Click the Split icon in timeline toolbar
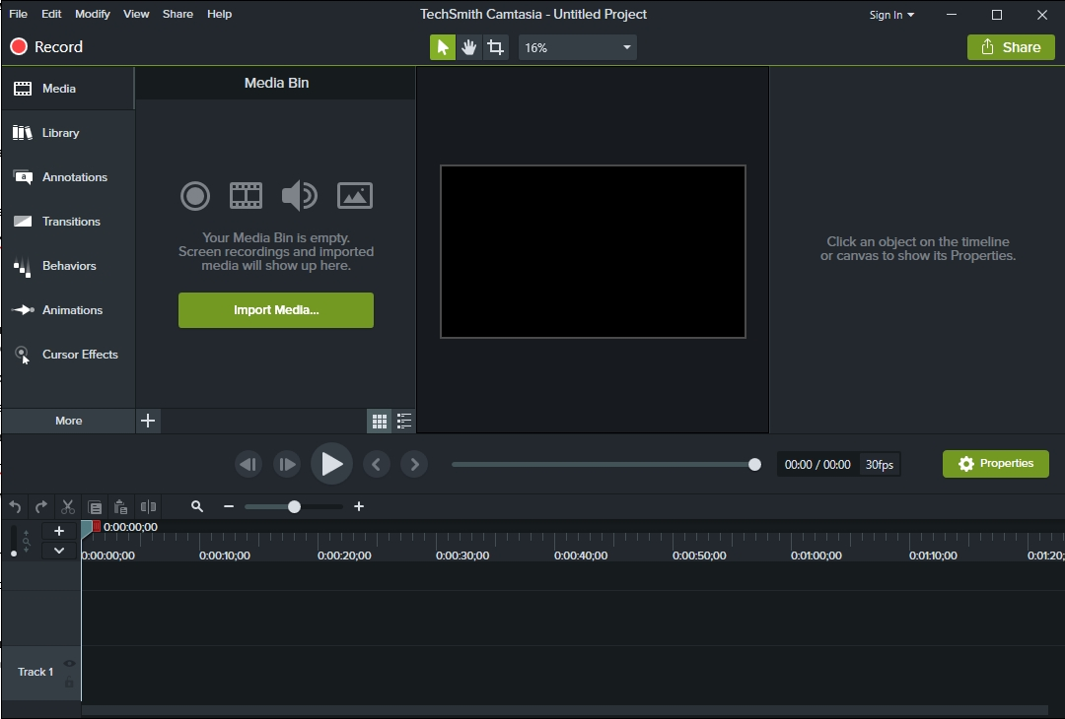 (148, 506)
